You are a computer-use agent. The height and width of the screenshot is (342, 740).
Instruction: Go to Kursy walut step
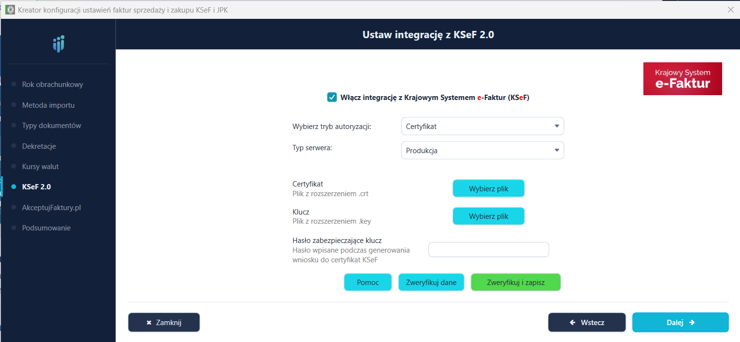(x=41, y=167)
